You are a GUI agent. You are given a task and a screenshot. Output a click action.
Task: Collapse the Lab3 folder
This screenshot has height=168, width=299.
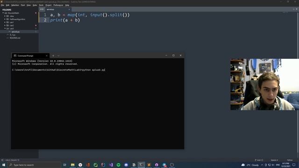(5, 28)
